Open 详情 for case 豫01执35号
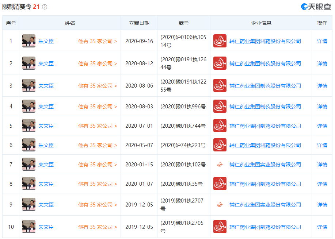The image size is (335, 239). pos(322,184)
